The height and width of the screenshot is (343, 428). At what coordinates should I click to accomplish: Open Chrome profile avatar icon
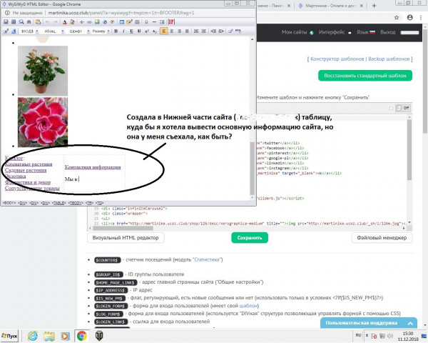coord(409,17)
